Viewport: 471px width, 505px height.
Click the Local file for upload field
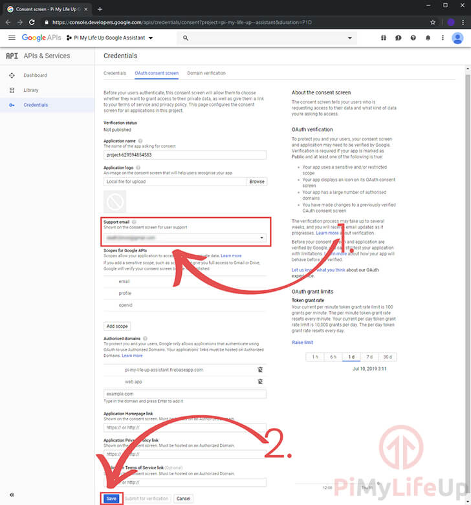175,182
